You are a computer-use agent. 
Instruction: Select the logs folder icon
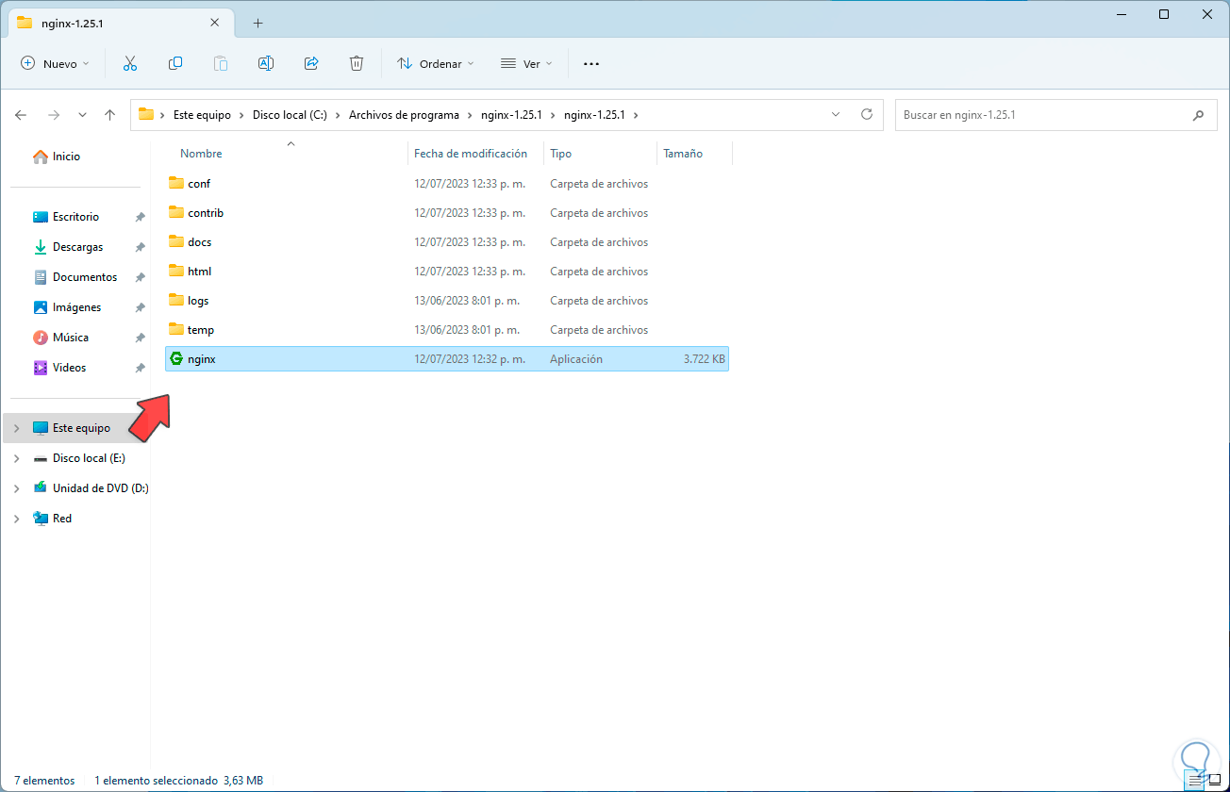pyautogui.click(x=175, y=301)
